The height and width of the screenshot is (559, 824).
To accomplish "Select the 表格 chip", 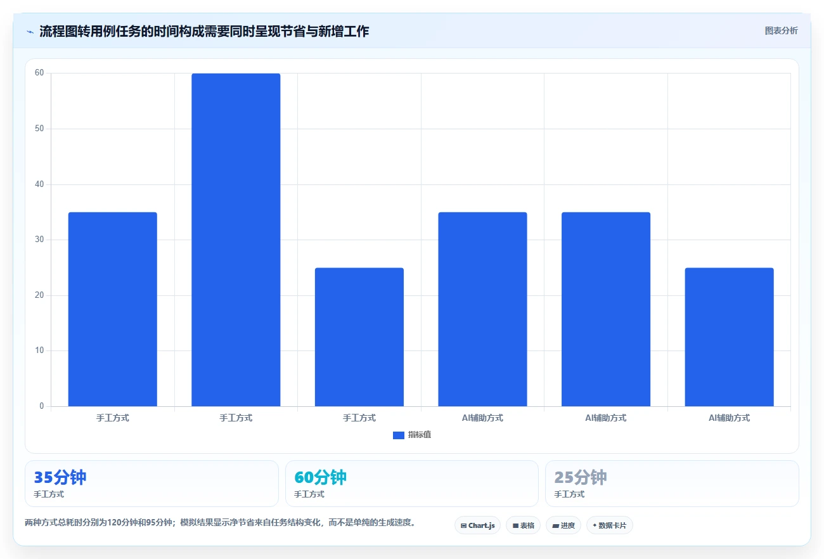I will (x=523, y=525).
